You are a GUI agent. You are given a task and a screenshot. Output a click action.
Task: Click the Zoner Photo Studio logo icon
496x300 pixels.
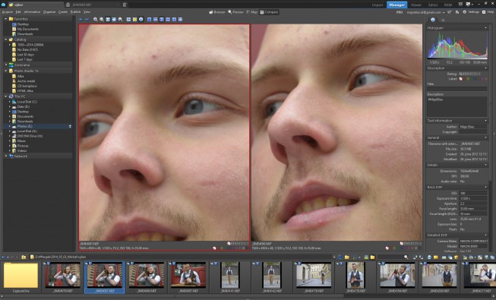(x=3, y=5)
